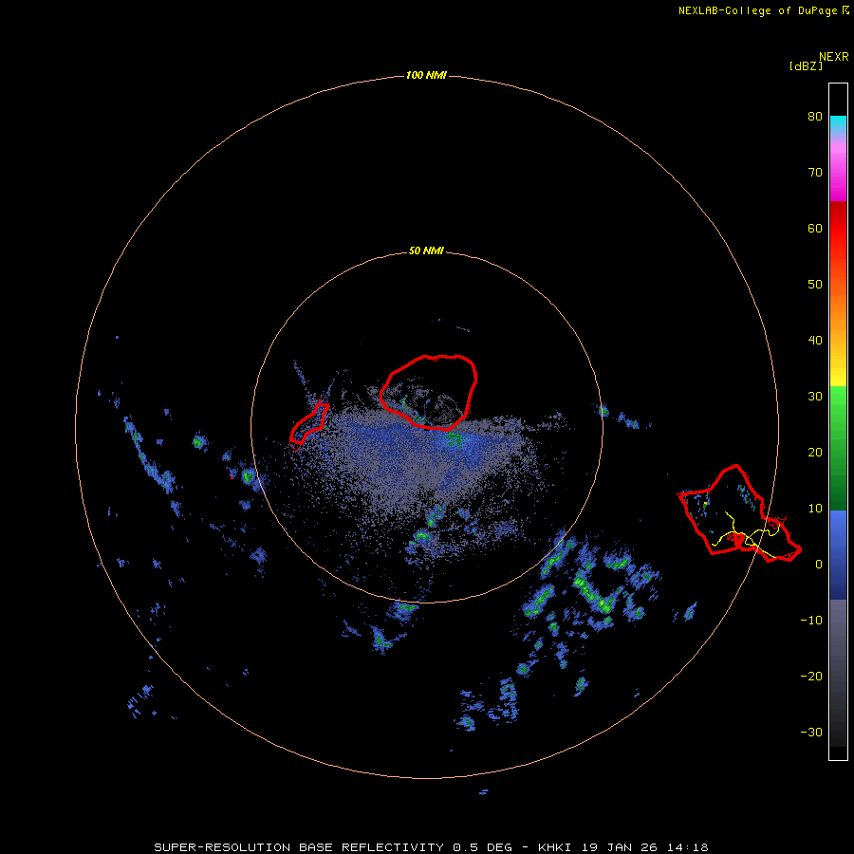Viewport: 854px width, 854px height.
Task: Click the 100 NMI range ring label
Action: [x=426, y=75]
